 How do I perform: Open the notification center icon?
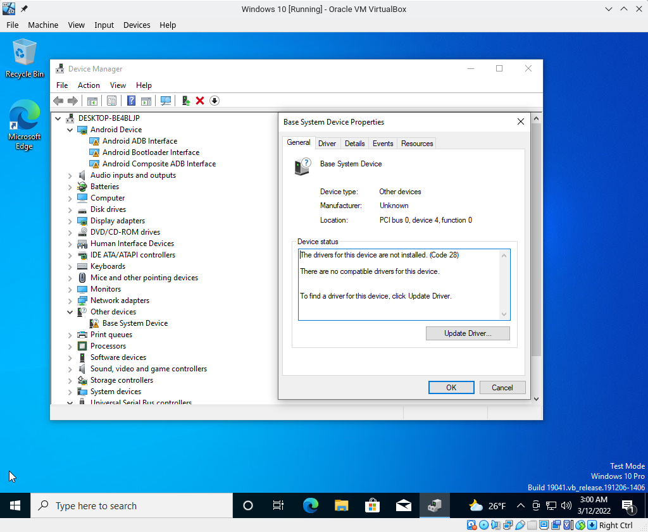(x=628, y=505)
